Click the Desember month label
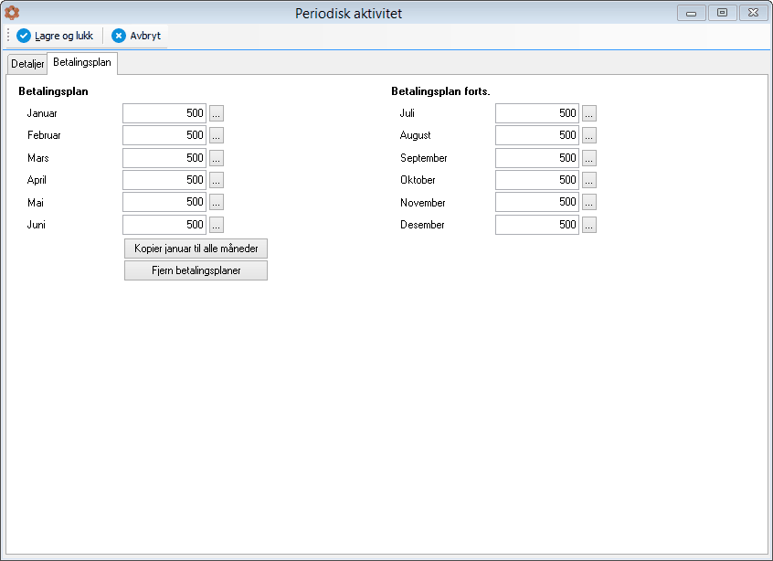Viewport: 773px width, 561px height. pos(422,225)
